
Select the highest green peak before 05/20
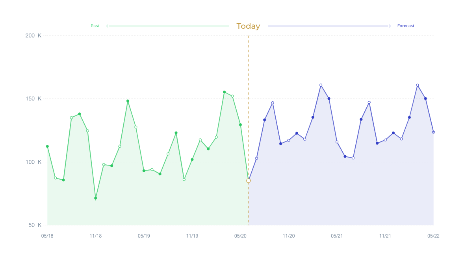pyautogui.click(x=224, y=92)
